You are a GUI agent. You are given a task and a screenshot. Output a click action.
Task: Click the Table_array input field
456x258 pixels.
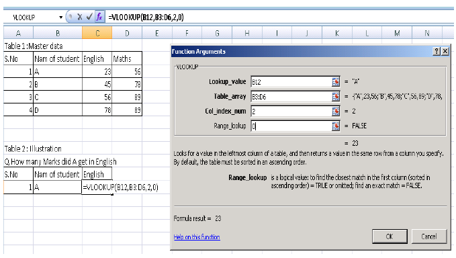click(291, 97)
